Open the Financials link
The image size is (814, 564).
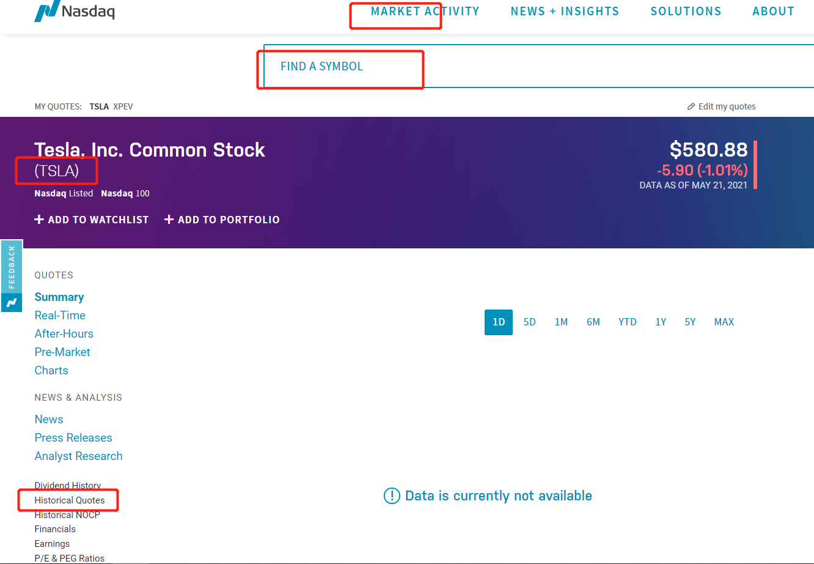tap(55, 529)
